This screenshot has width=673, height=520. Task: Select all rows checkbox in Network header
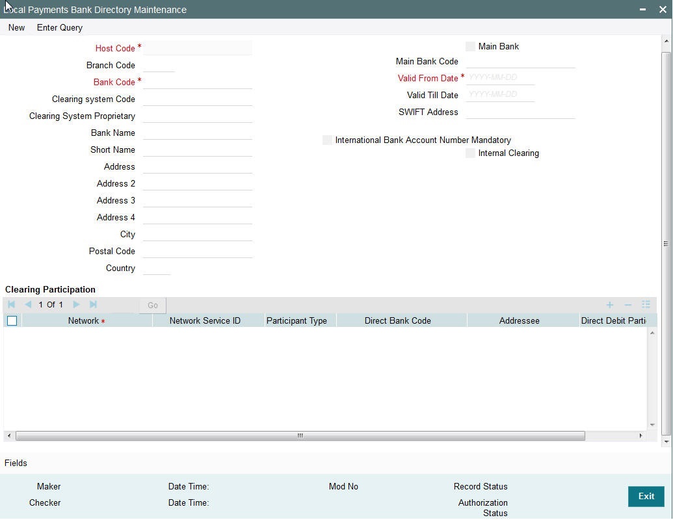12,320
